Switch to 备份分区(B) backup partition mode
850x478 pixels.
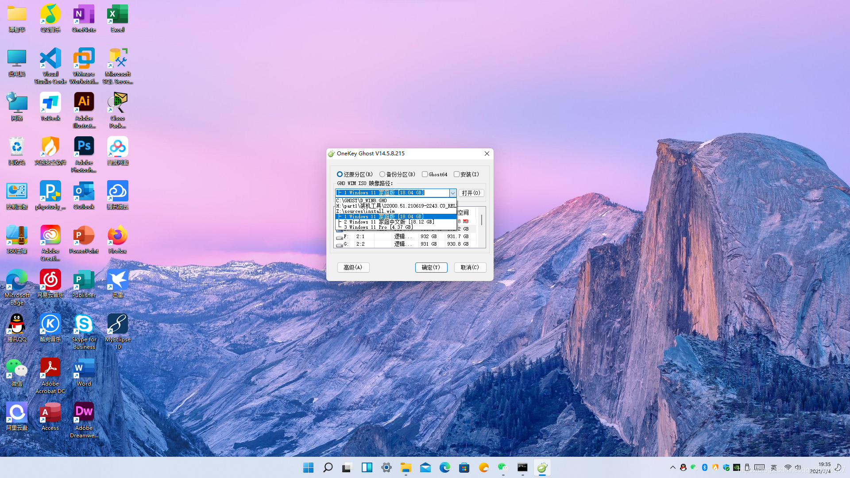[382, 174]
